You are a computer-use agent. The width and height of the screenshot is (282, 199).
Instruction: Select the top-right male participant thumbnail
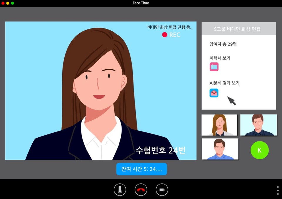[259, 125]
